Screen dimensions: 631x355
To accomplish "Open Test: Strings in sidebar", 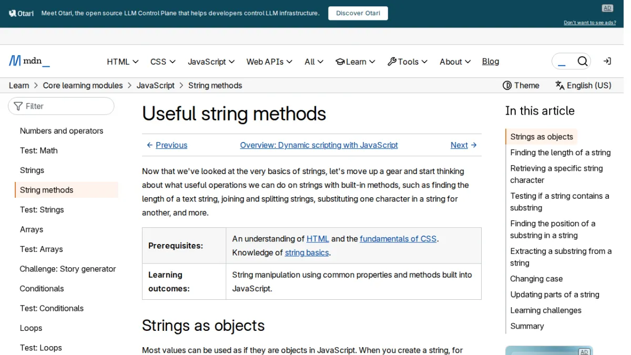I will 66,210.
